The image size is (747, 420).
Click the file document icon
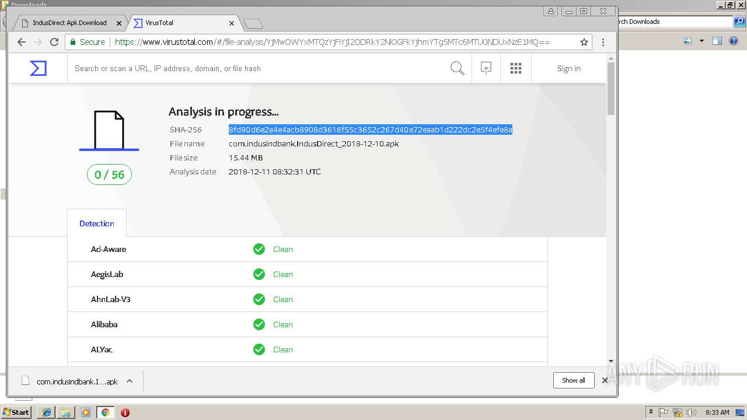[109, 131]
